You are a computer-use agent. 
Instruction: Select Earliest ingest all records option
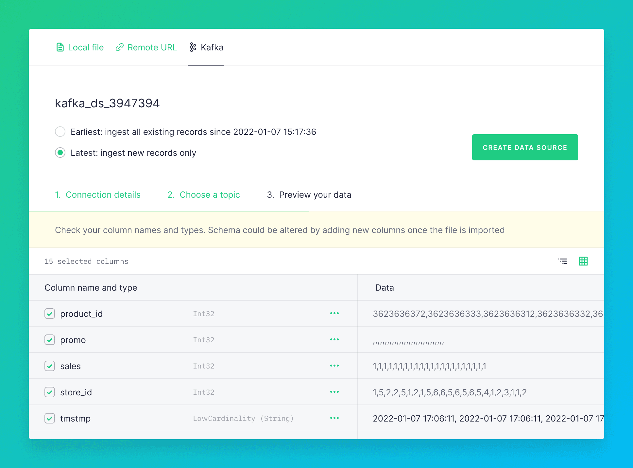click(x=60, y=132)
